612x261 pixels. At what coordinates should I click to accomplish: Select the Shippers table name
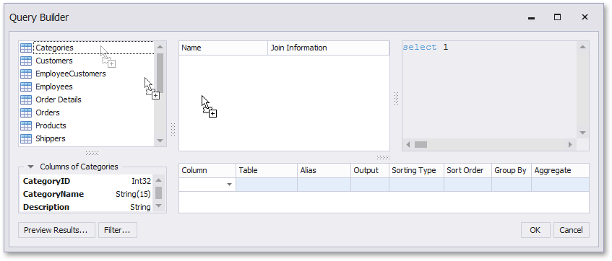(x=51, y=138)
